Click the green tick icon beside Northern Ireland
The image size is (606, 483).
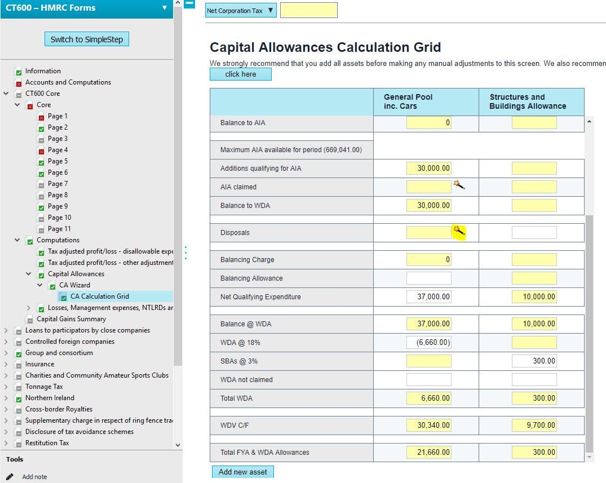pos(19,398)
